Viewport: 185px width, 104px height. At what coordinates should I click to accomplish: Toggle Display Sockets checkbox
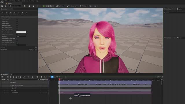(x=17, y=23)
